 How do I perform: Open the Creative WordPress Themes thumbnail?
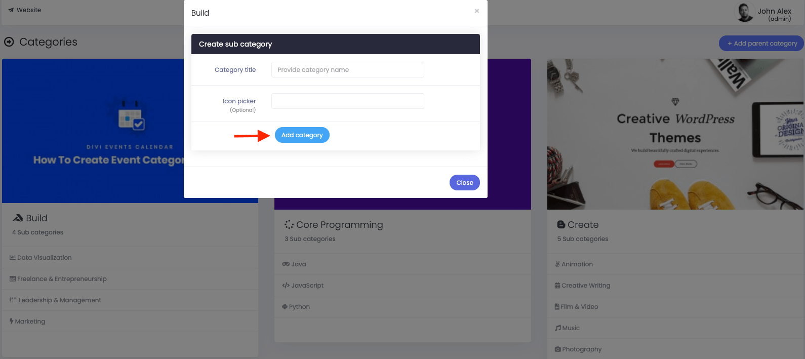click(675, 134)
